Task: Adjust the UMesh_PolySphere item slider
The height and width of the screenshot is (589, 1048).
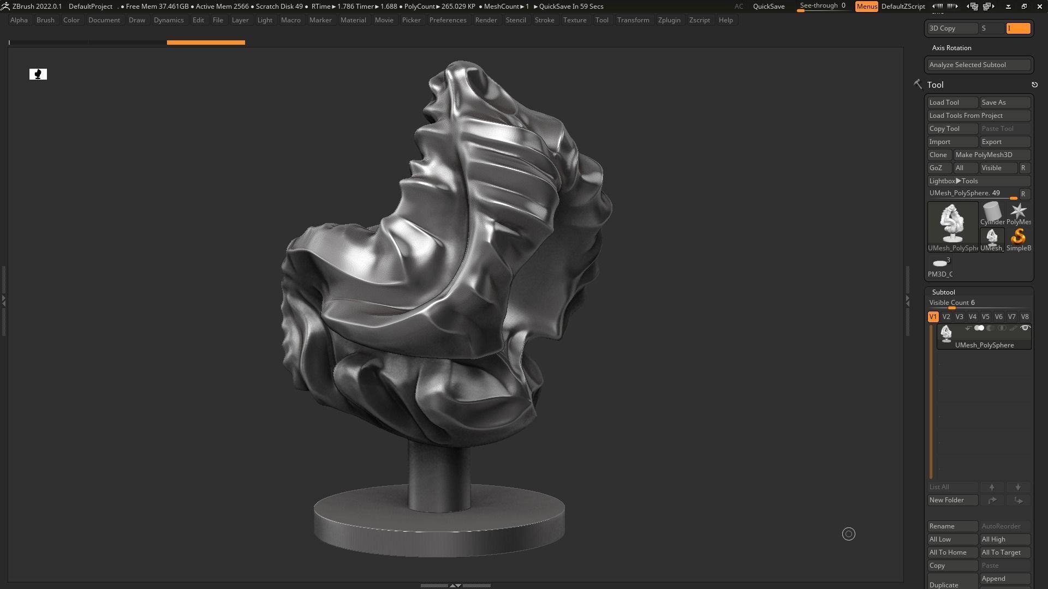Action: [x=973, y=194]
